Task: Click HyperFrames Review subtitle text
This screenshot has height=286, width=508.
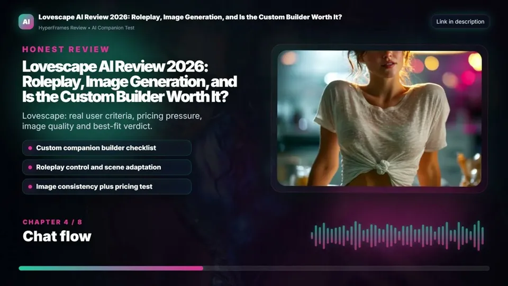Action: pyautogui.click(x=62, y=28)
